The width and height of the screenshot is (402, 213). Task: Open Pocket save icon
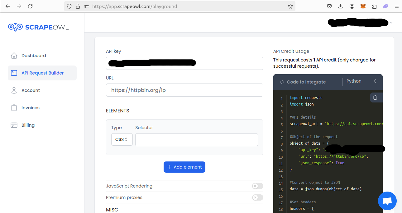(x=329, y=6)
